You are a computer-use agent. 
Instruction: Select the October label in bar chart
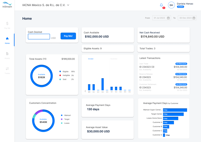(91, 59)
